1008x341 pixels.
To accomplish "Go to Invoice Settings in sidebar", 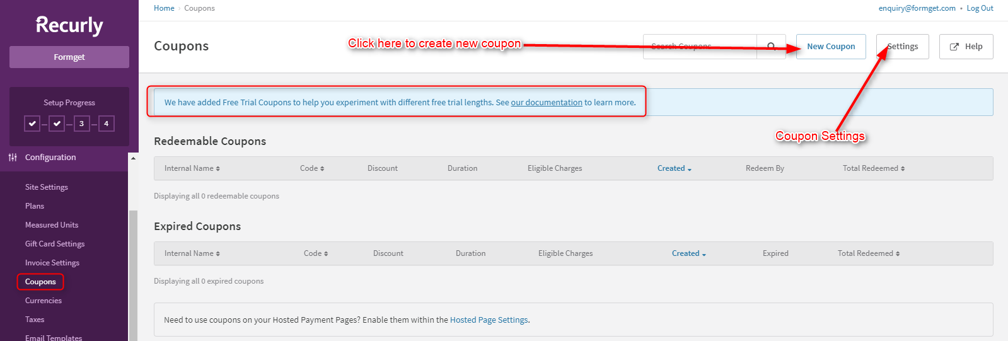I will coord(52,263).
